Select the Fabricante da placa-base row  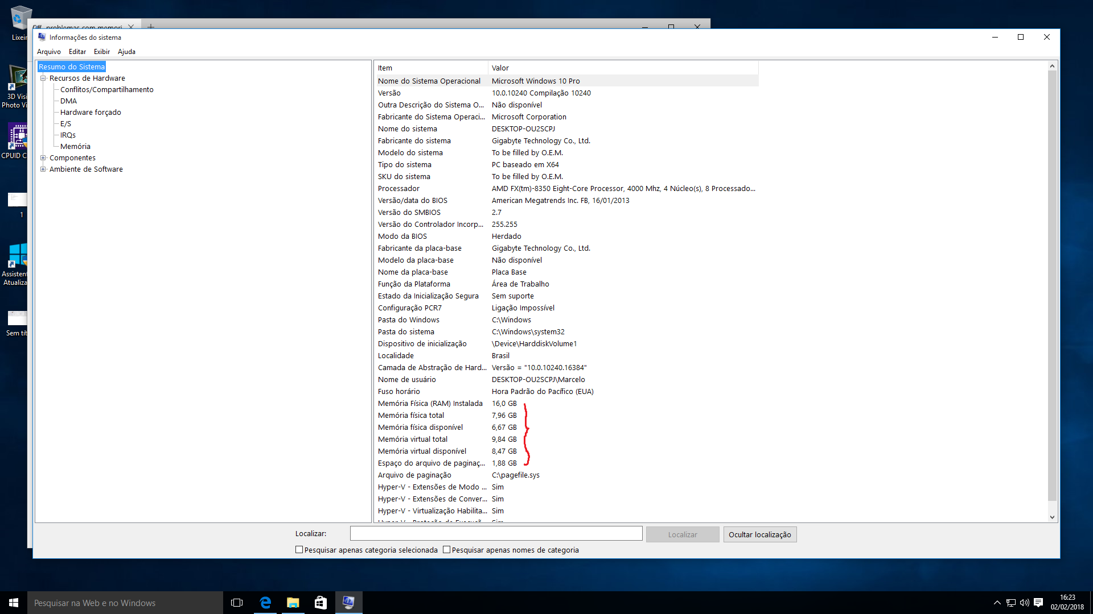tap(567, 248)
